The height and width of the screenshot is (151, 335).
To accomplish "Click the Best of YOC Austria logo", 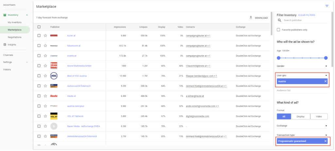I will [x=54, y=76].
